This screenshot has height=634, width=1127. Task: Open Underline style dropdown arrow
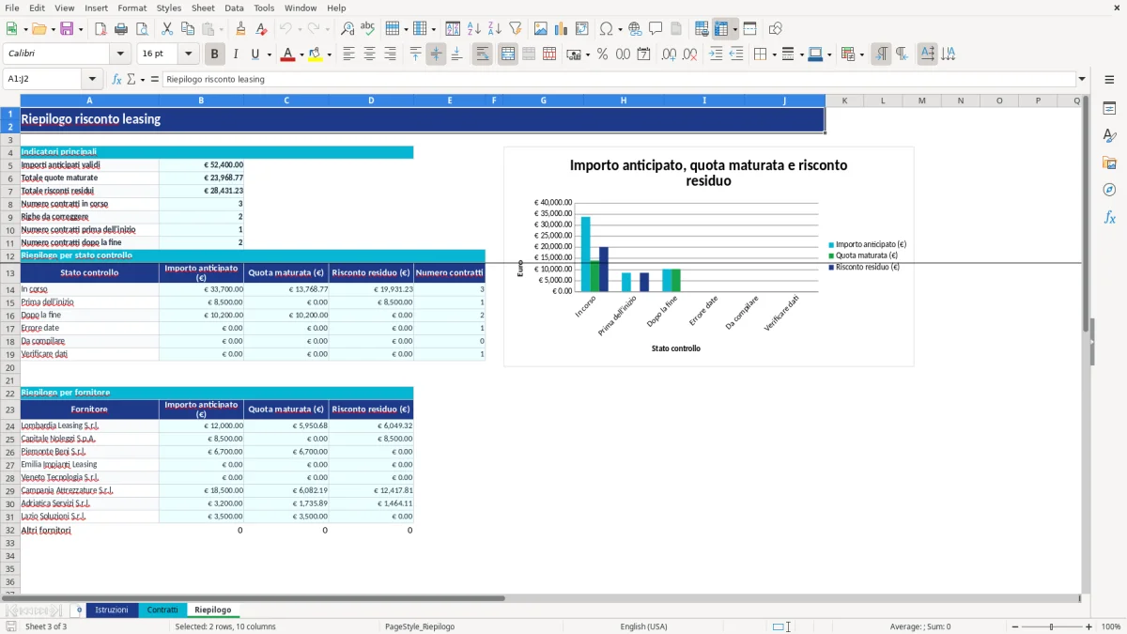(269, 54)
